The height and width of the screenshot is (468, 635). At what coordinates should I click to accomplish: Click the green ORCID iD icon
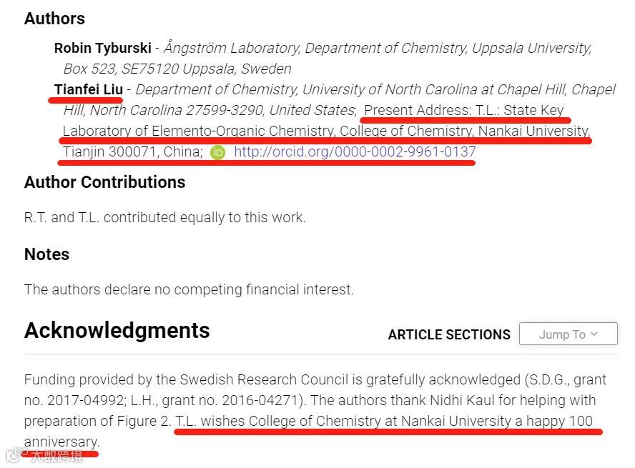click(x=217, y=152)
